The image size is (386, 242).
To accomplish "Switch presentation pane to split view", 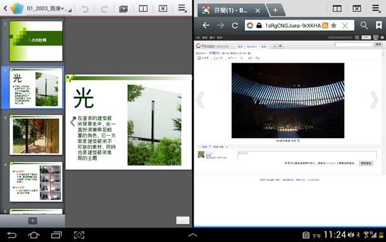I will point(143,9).
